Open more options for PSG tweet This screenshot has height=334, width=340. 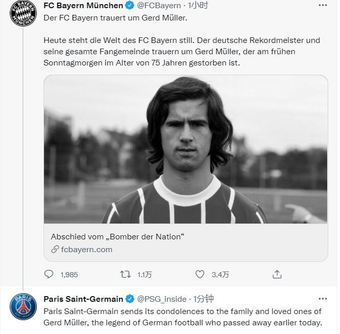322,299
